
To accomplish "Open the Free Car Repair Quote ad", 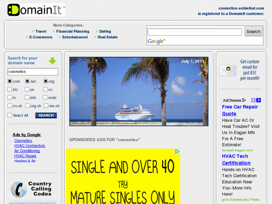I will point(240,110).
